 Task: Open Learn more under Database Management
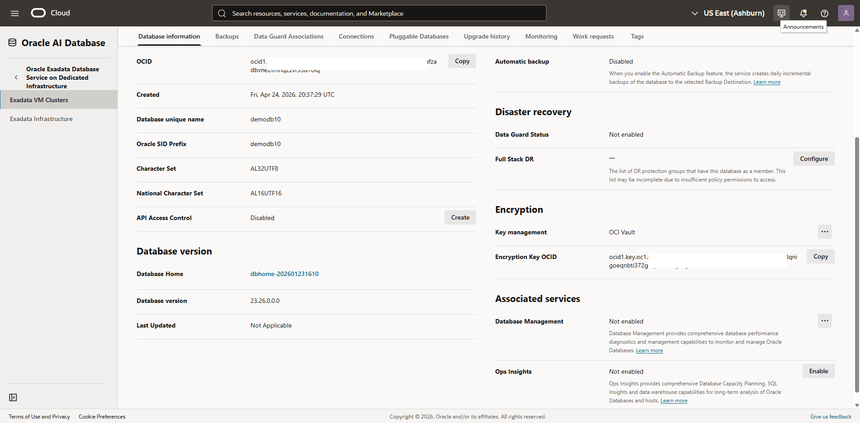[x=649, y=350]
